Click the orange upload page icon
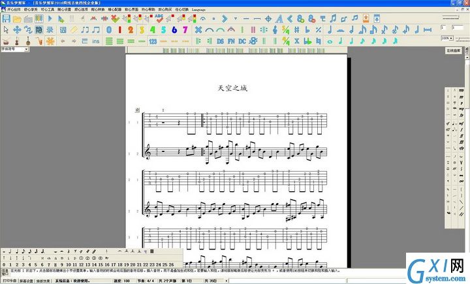 click(x=366, y=18)
